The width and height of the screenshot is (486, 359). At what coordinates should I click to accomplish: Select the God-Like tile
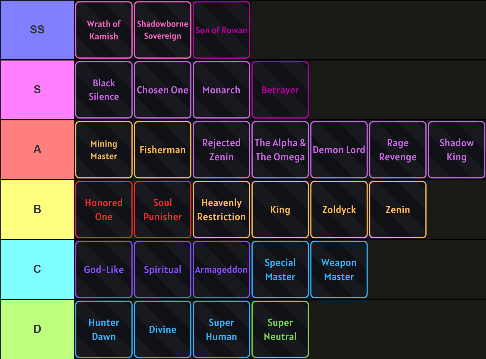pos(104,269)
